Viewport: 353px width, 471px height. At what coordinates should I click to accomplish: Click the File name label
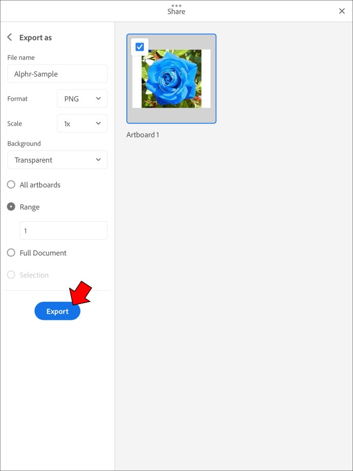click(21, 57)
